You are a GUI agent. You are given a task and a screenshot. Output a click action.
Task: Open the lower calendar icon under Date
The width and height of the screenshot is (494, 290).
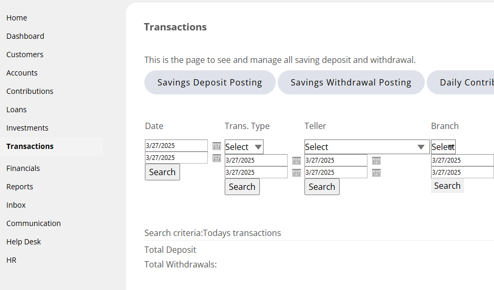pos(217,158)
